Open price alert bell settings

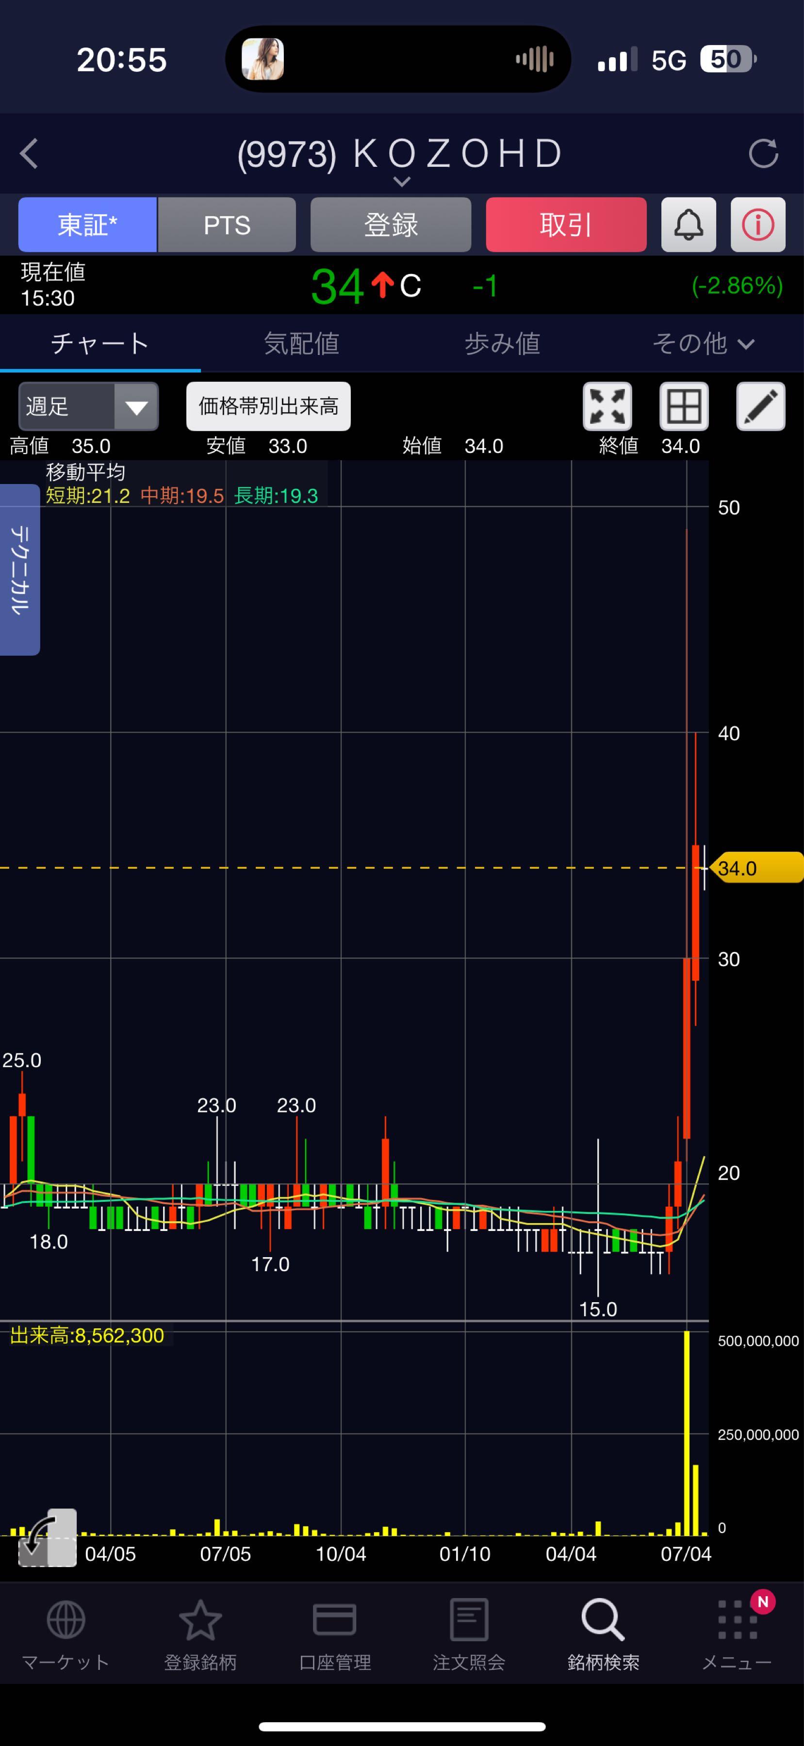point(688,225)
